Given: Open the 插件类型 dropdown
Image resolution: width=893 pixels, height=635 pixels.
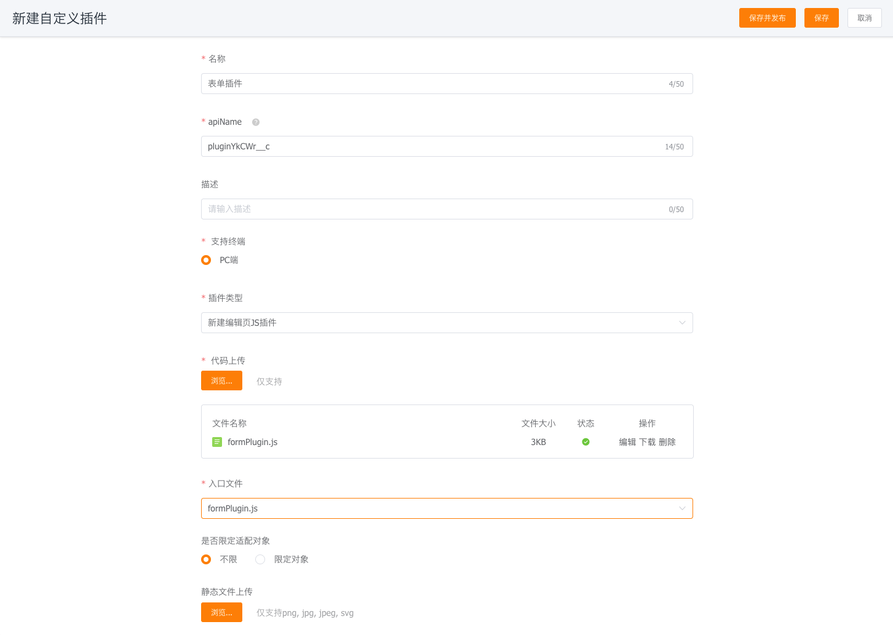Looking at the screenshot, I should (447, 323).
